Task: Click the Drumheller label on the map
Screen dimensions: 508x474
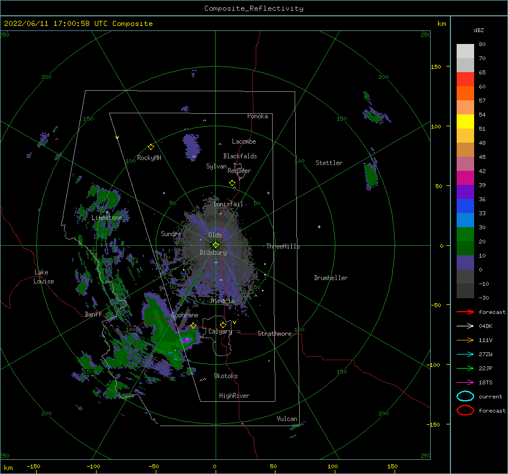Action: 331,278
